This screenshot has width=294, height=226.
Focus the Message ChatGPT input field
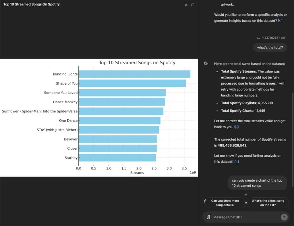(244, 217)
